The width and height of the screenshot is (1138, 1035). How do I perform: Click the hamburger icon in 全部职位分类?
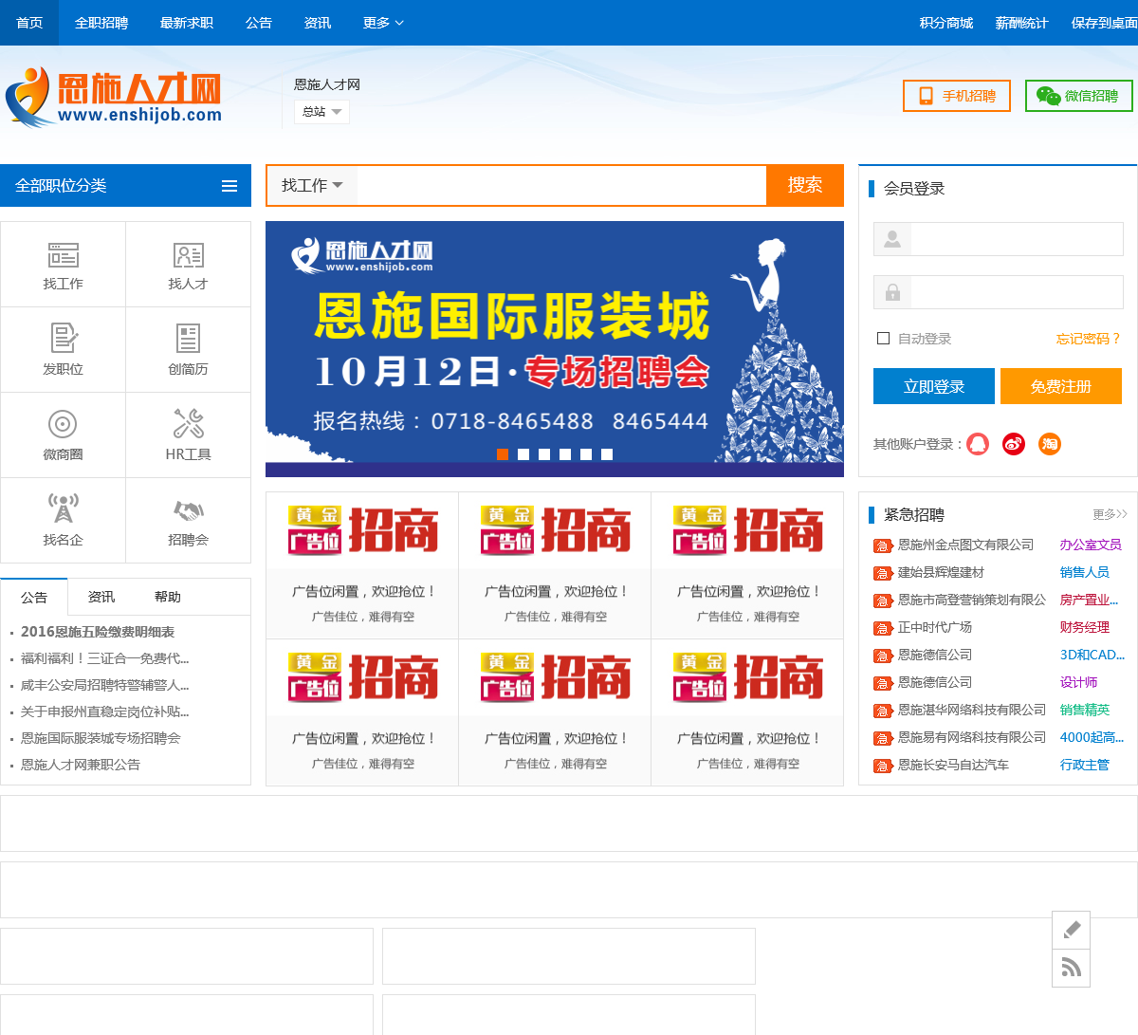[x=229, y=186]
